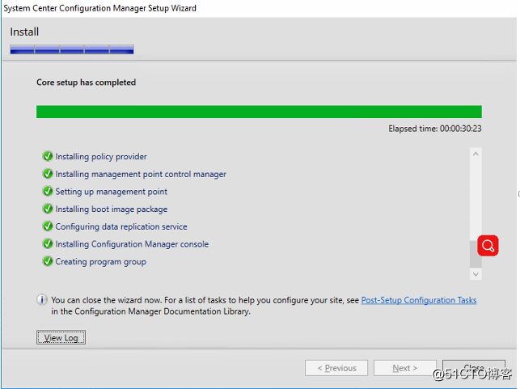
Task: Click the blue information icon near wizard note
Action: click(x=42, y=299)
